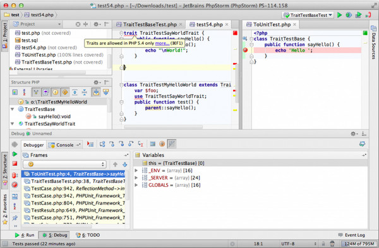The height and width of the screenshot is (248, 379).
Task: Click the 'more...' link in traits tooltip
Action: pos(162,43)
